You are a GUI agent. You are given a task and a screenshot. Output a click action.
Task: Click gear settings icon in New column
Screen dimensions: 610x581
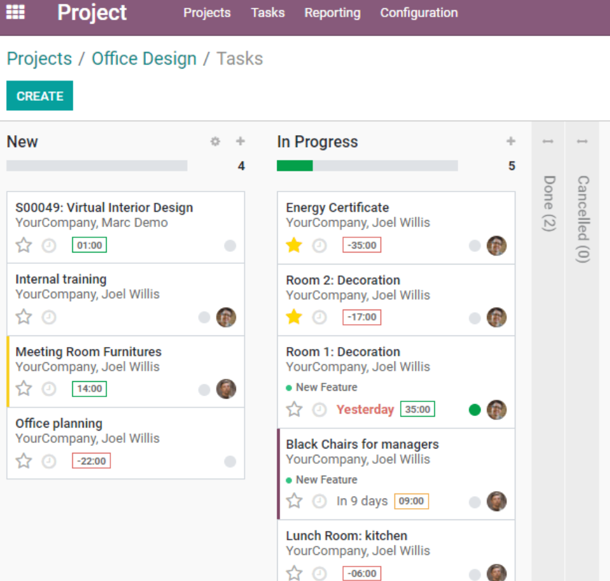(x=215, y=141)
